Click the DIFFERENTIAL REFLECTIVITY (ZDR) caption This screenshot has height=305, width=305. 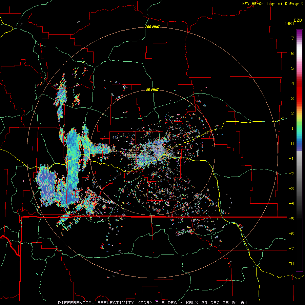(106, 303)
